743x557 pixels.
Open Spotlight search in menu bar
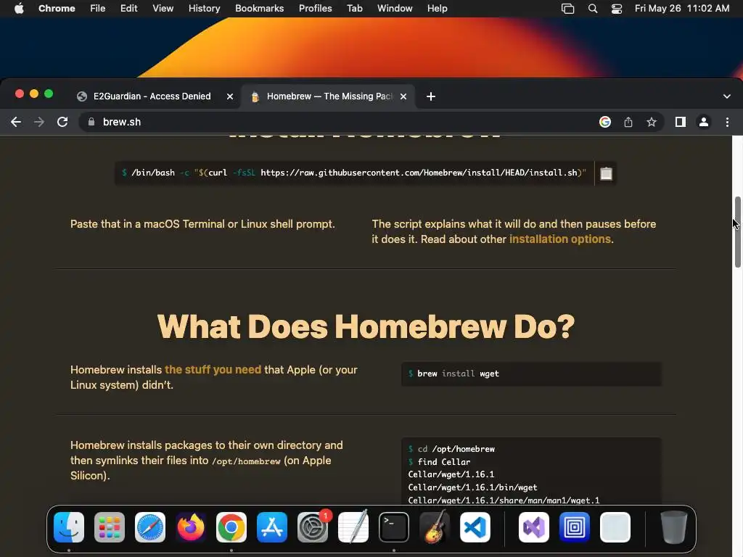pyautogui.click(x=592, y=9)
